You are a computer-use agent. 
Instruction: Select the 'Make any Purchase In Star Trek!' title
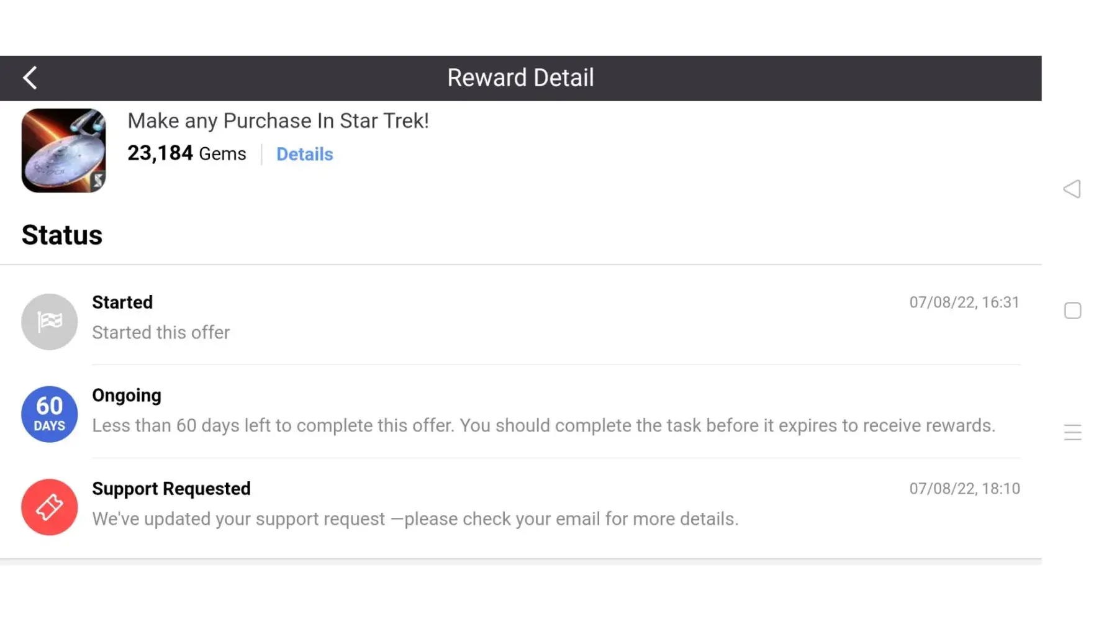(278, 120)
